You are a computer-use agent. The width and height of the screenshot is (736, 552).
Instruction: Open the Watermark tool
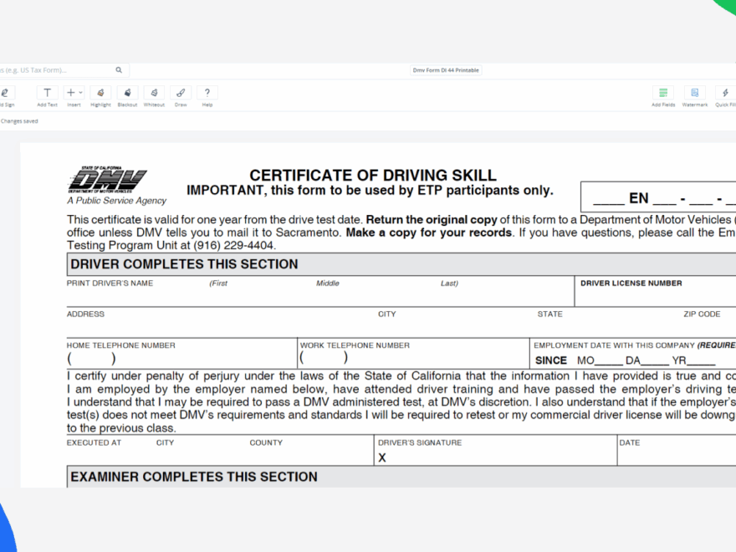coord(695,97)
